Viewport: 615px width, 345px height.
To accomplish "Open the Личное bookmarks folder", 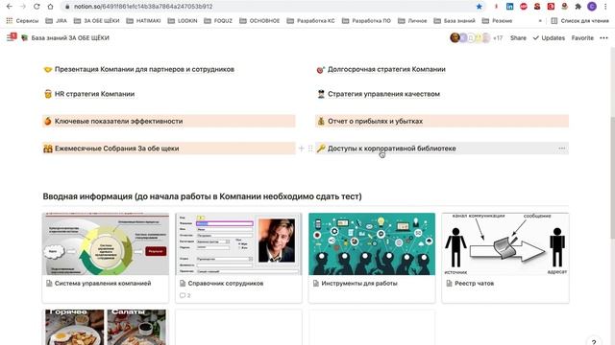I will click(412, 21).
